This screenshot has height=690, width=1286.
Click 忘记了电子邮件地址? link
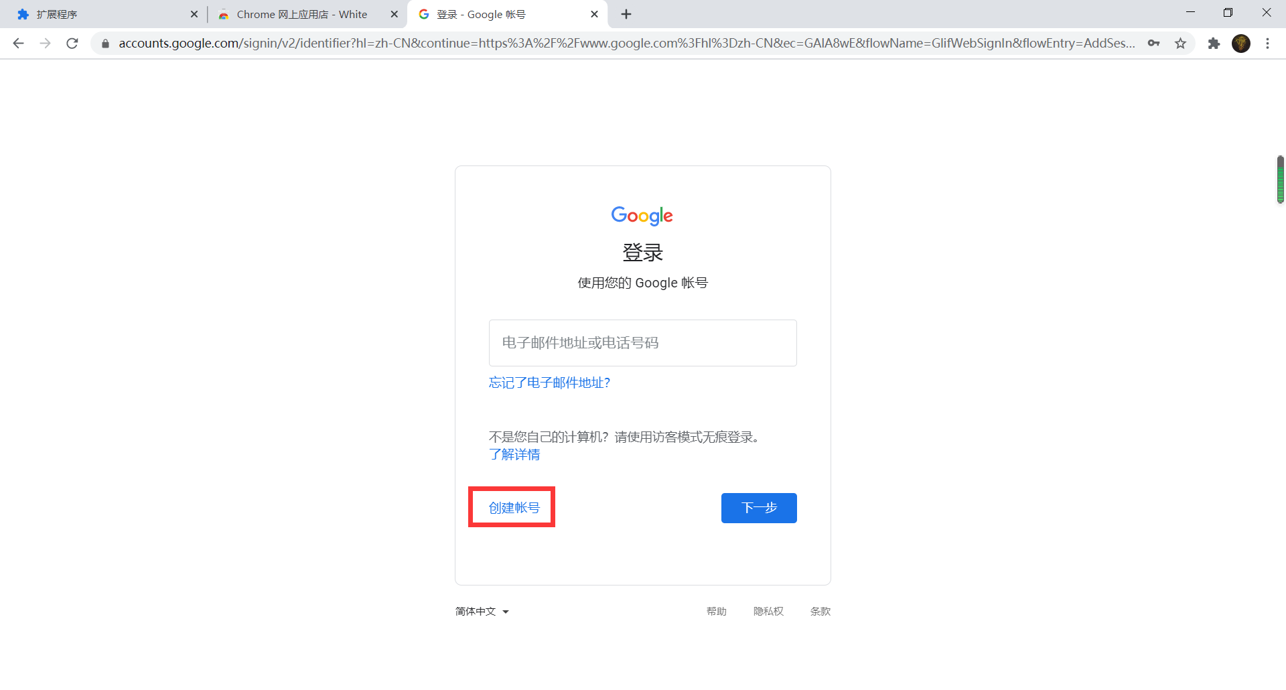[550, 383]
